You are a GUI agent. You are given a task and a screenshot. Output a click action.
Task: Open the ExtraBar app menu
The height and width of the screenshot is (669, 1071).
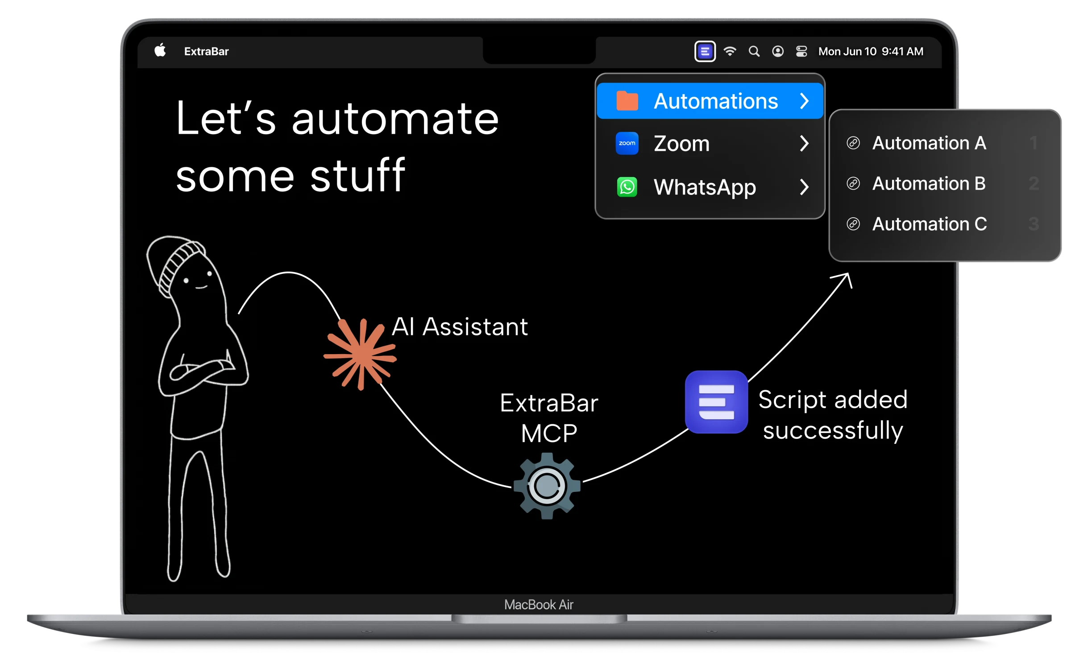coord(206,51)
